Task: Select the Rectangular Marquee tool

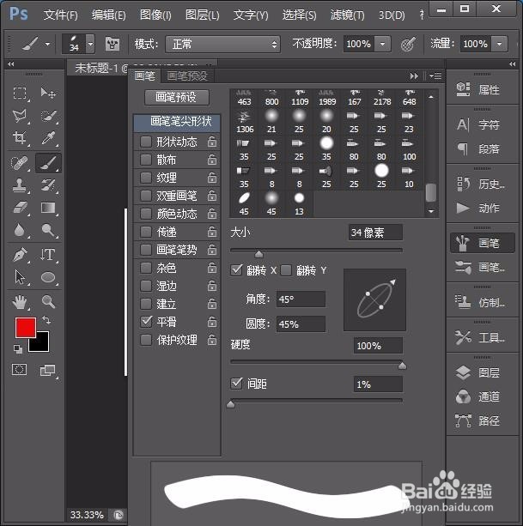Action: tap(20, 93)
